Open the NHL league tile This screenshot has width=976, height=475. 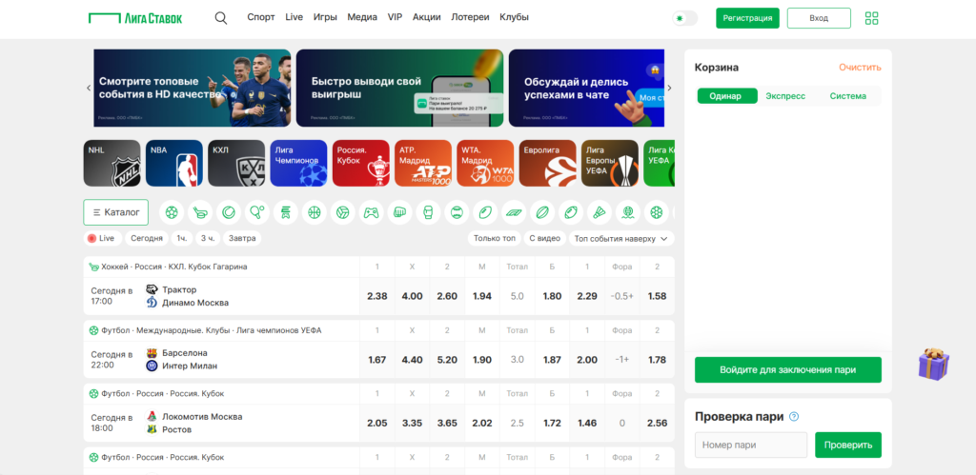(x=112, y=164)
